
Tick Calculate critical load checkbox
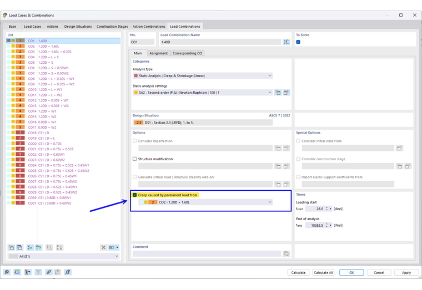coord(135,177)
